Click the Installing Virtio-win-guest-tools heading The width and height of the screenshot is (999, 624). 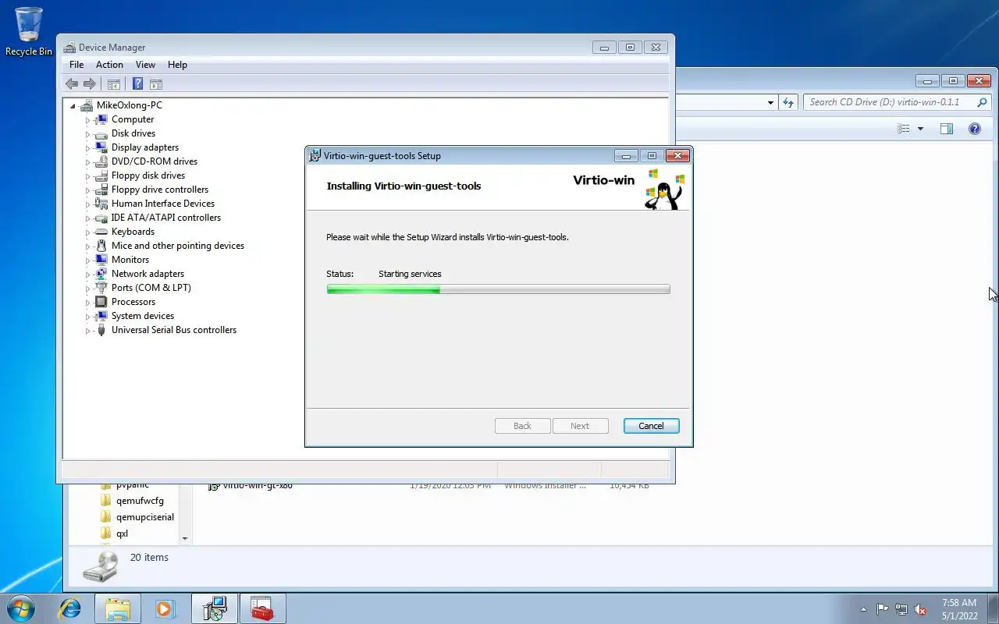404,186
